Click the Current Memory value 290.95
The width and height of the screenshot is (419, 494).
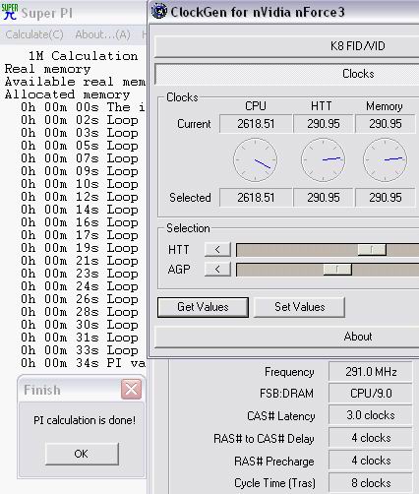click(386, 124)
